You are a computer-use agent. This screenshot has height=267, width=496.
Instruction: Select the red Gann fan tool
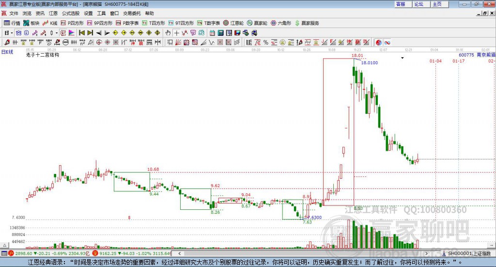tap(178, 42)
